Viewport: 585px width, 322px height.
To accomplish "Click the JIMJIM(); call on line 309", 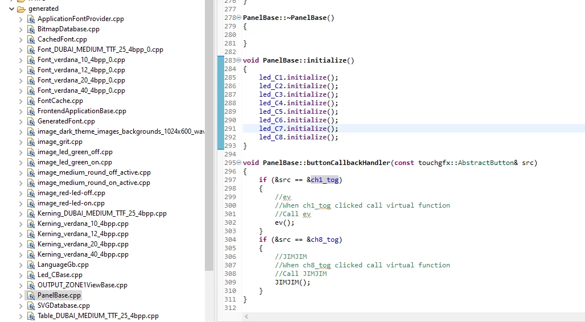I will pyautogui.click(x=292, y=282).
